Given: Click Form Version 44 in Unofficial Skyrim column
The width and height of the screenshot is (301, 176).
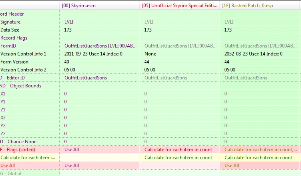Looking at the screenshot, I should [146, 62].
